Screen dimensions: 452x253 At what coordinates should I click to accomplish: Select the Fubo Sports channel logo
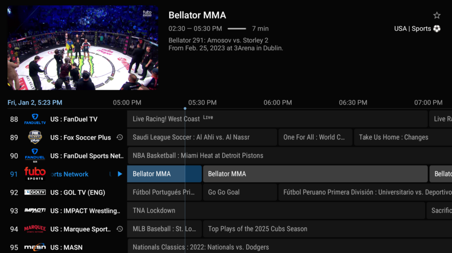[35, 174]
